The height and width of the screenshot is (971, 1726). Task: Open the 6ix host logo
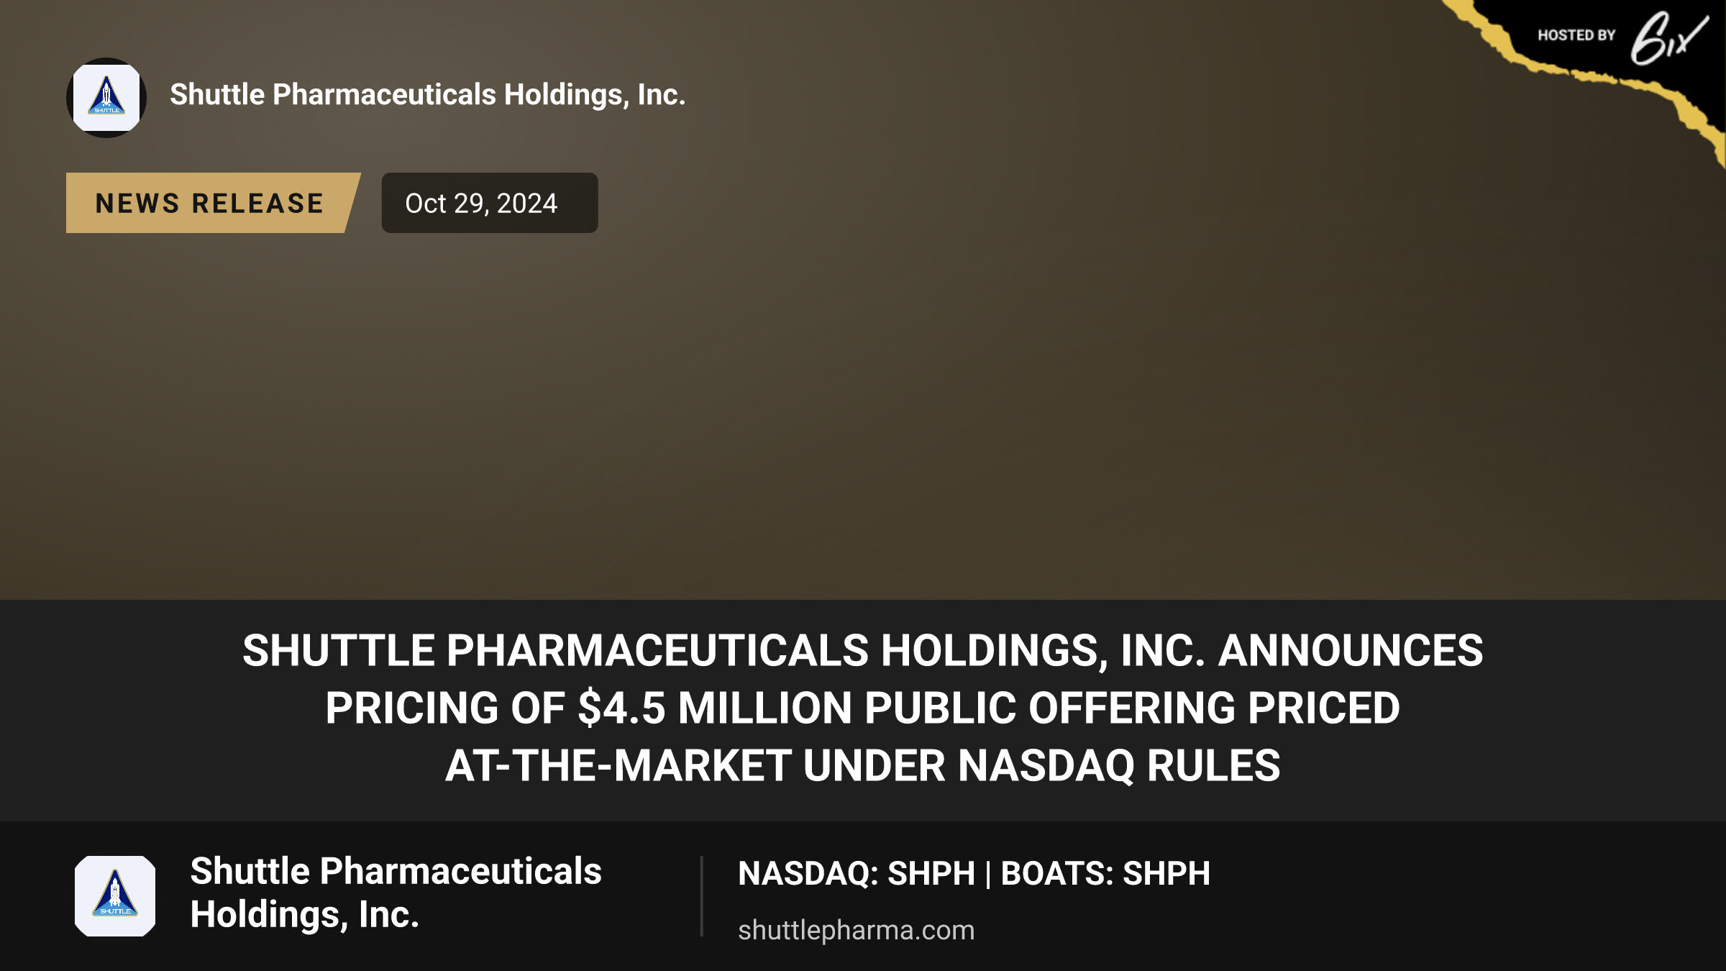[x=1668, y=39]
